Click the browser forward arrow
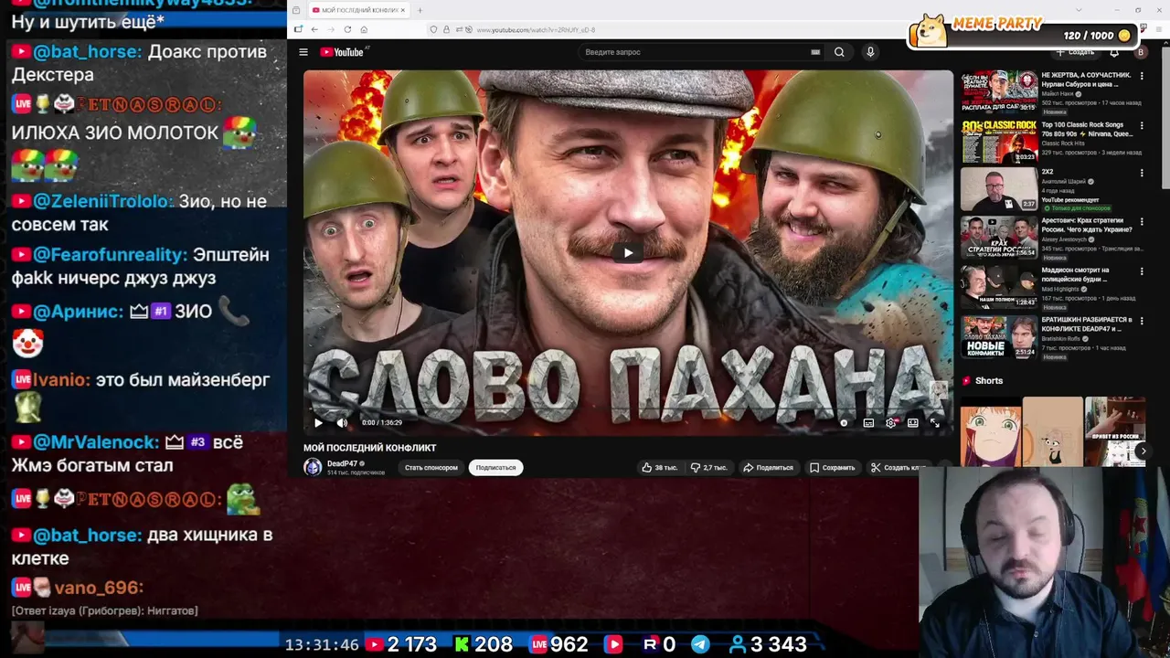Screen dimensions: 1170x658 click(331, 29)
